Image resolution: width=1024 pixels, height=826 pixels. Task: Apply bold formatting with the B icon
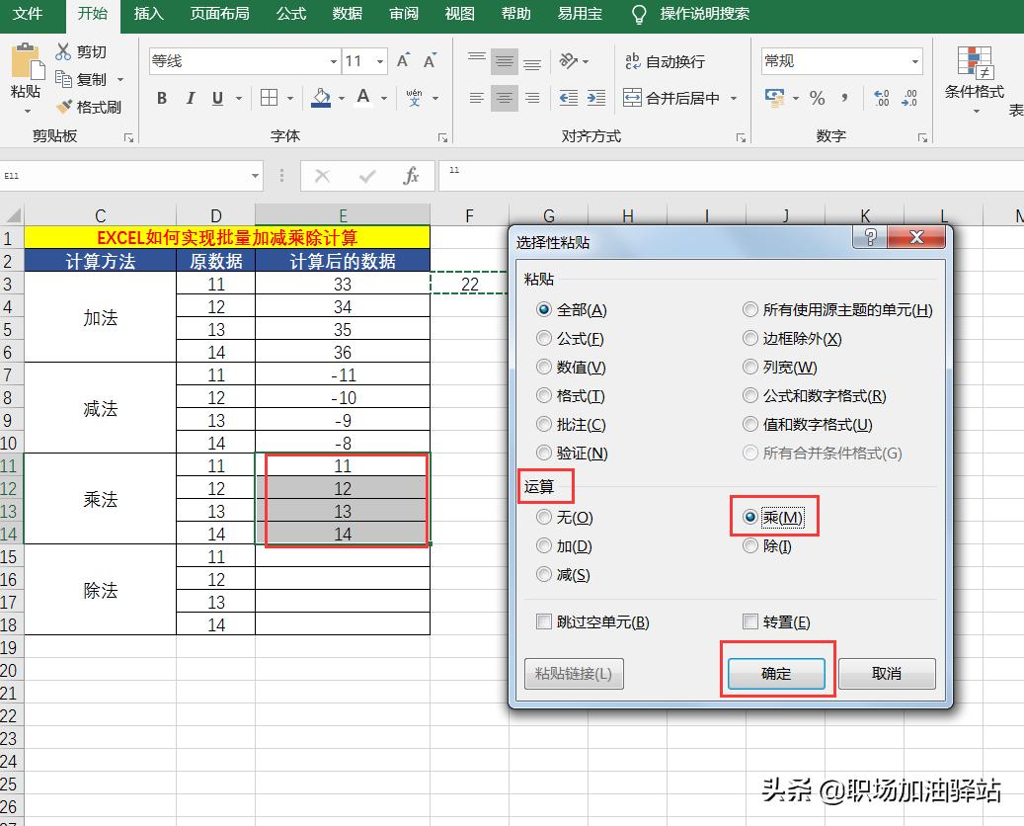[161, 98]
